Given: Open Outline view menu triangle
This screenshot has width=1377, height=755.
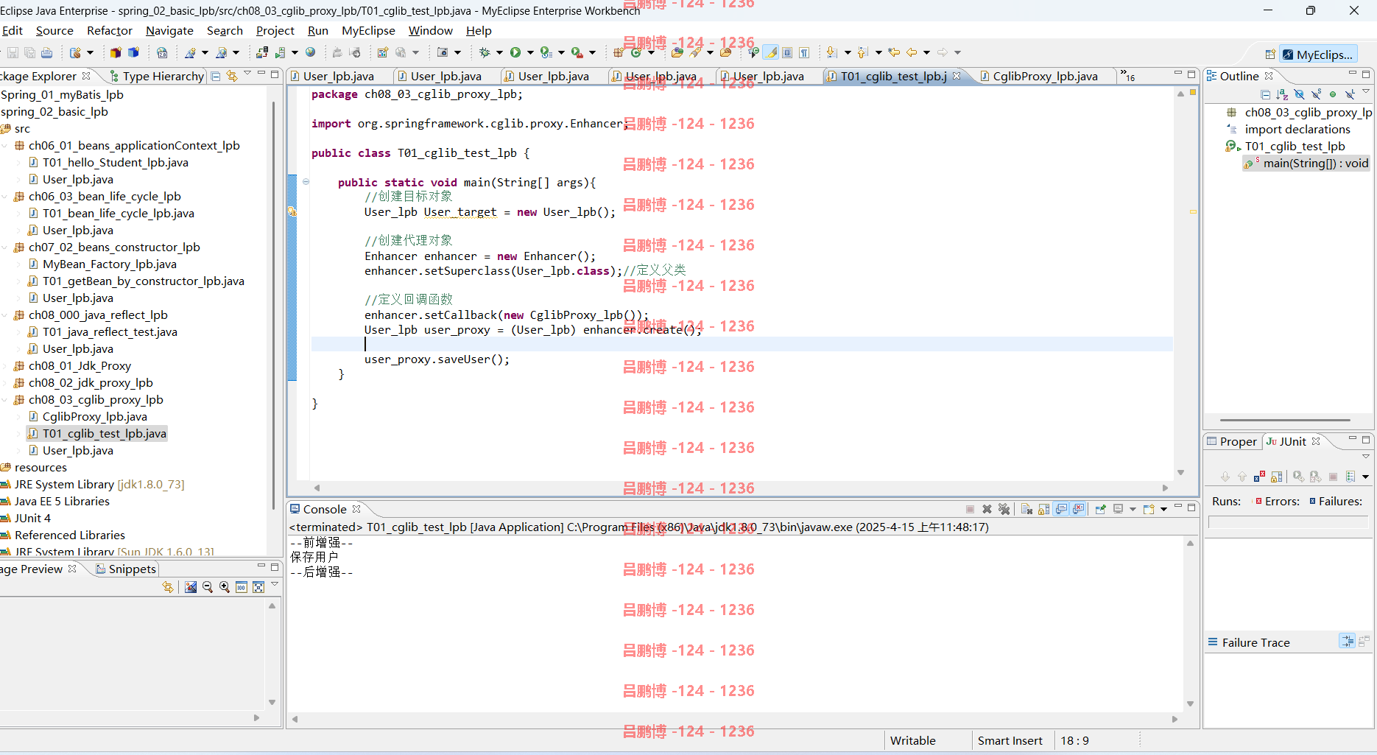Looking at the screenshot, I should click(x=1366, y=92).
